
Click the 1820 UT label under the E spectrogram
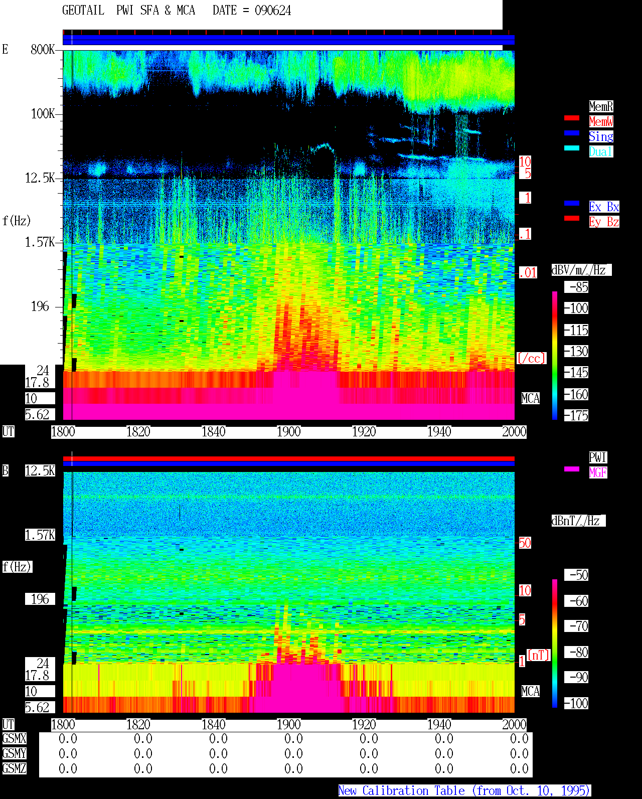pos(138,431)
